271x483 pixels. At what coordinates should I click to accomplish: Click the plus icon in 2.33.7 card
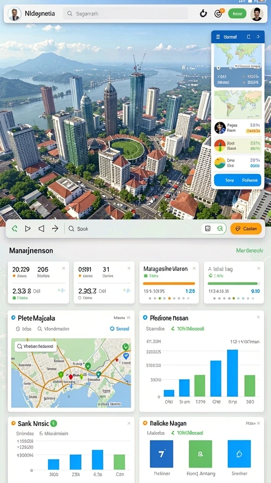127,291
